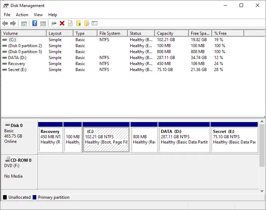Minimize the Disk Management window
This screenshot has height=210, width=266.
pos(225,5)
